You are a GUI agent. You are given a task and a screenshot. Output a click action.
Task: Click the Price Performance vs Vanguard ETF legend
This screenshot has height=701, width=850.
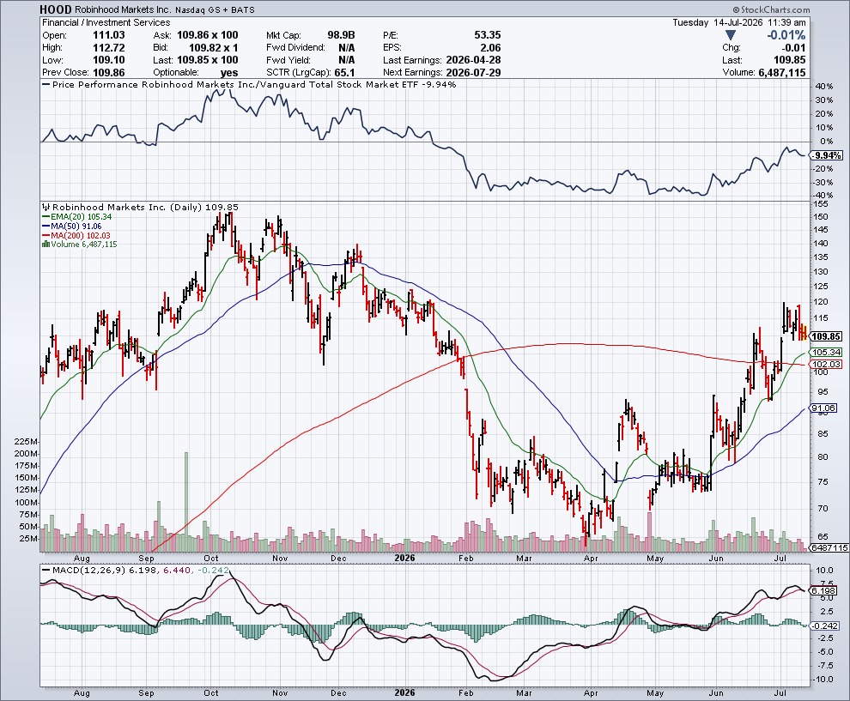tap(250, 84)
